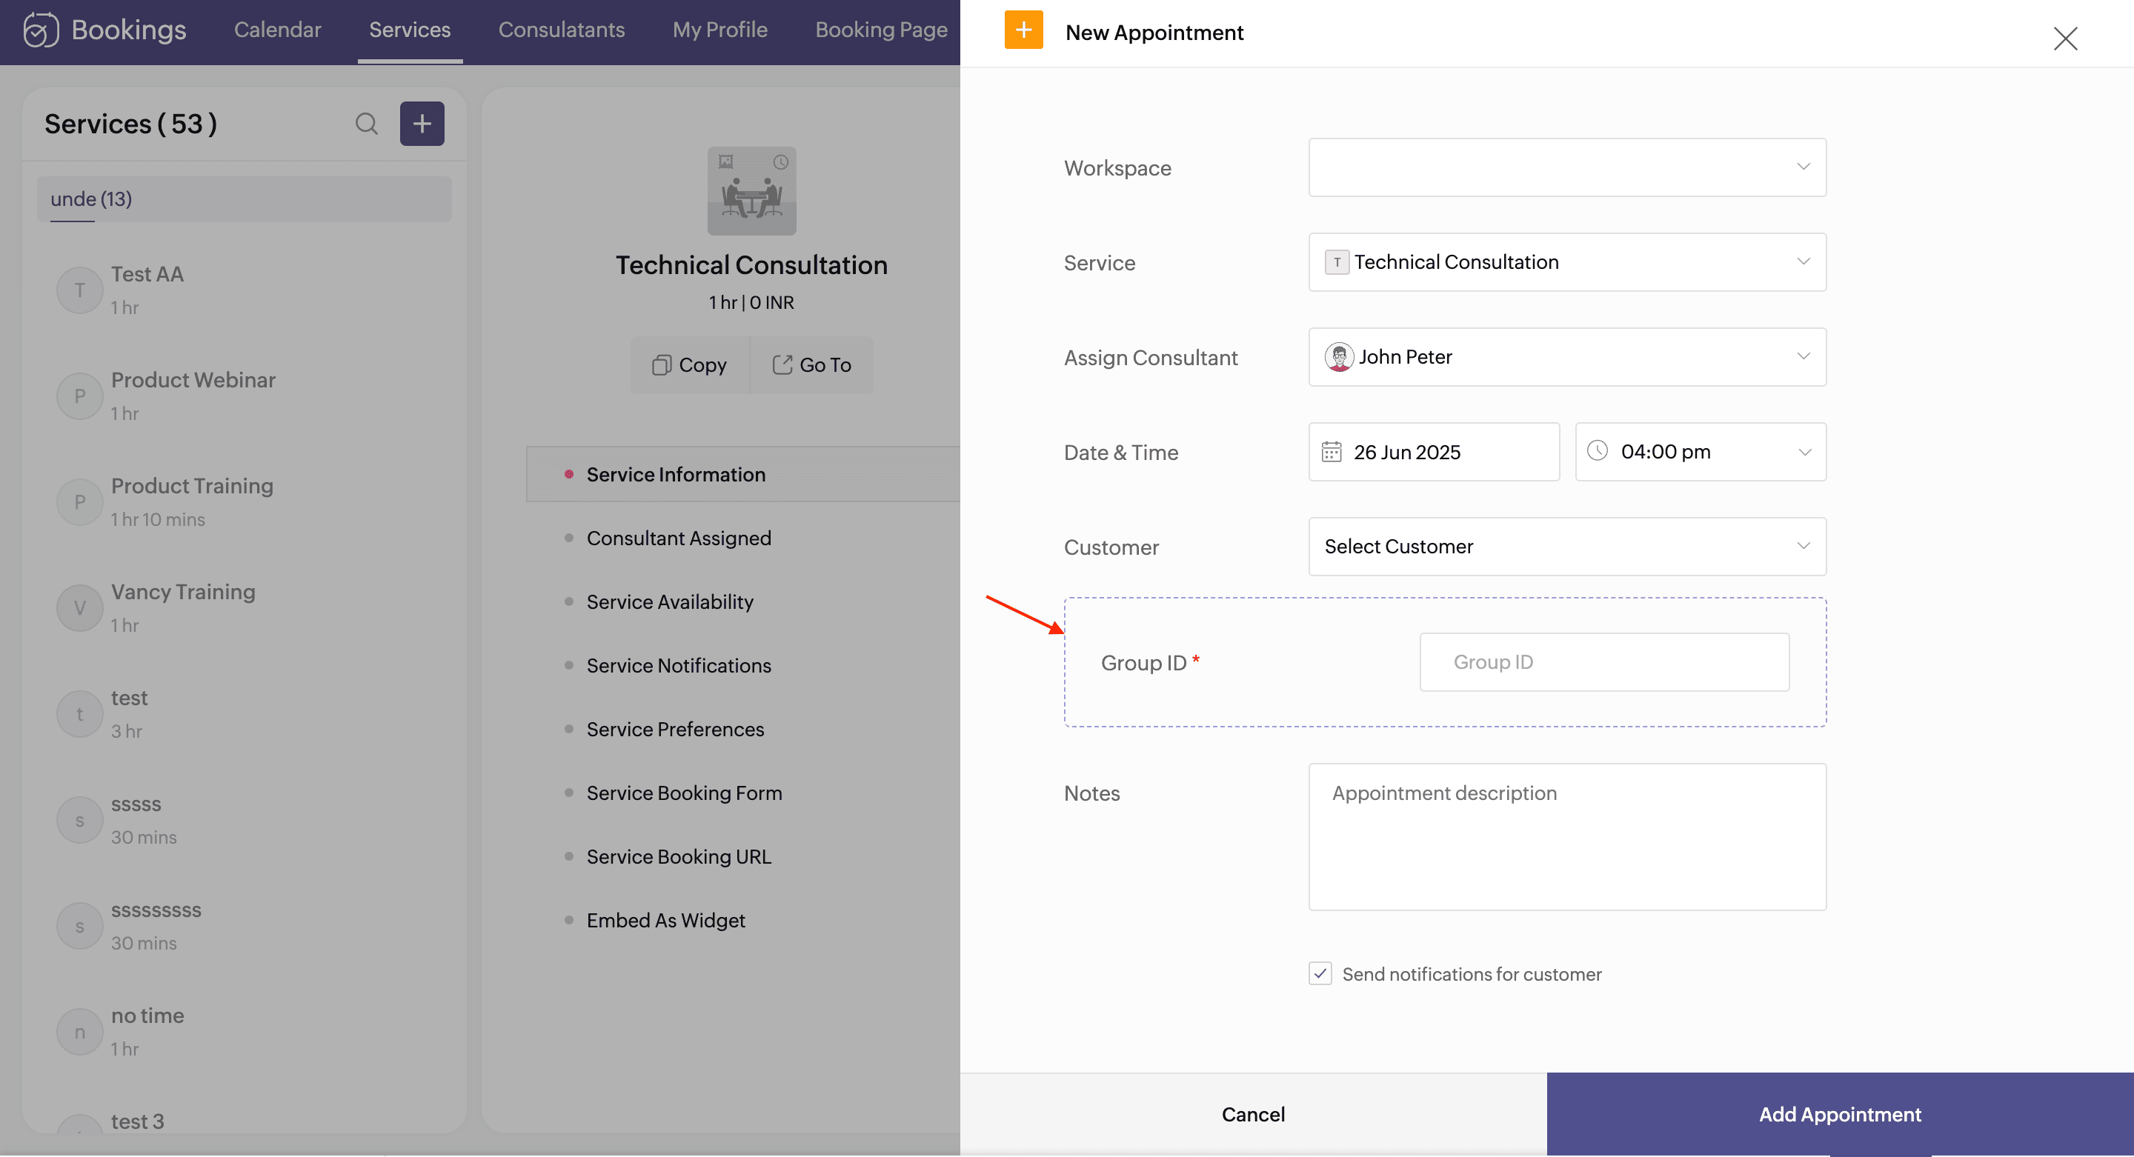Select the Test AA service row
This screenshot has height=1157, width=2134.
click(x=245, y=290)
